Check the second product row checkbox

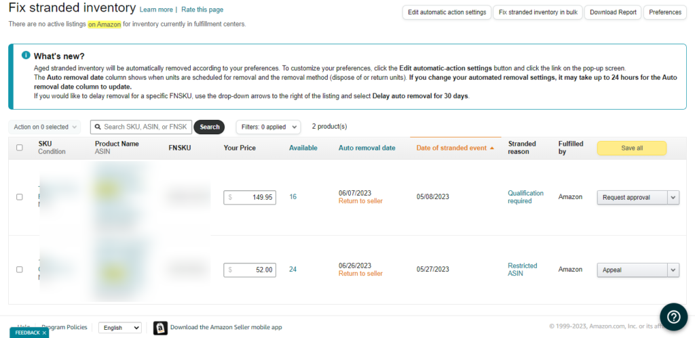point(19,270)
